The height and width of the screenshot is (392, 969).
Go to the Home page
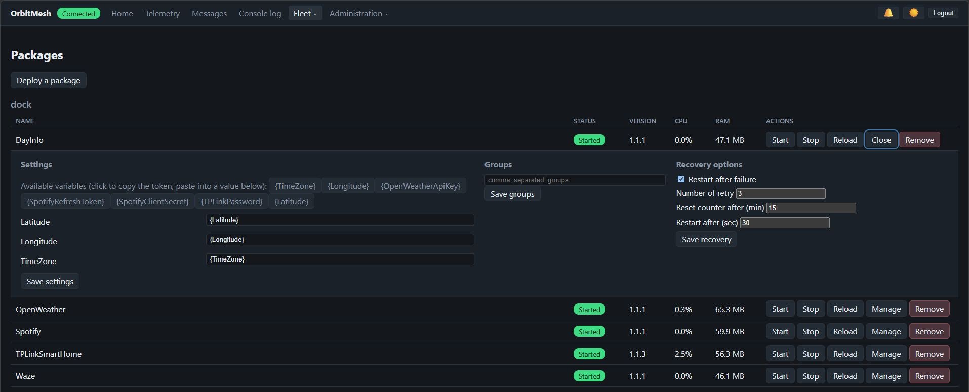[122, 13]
